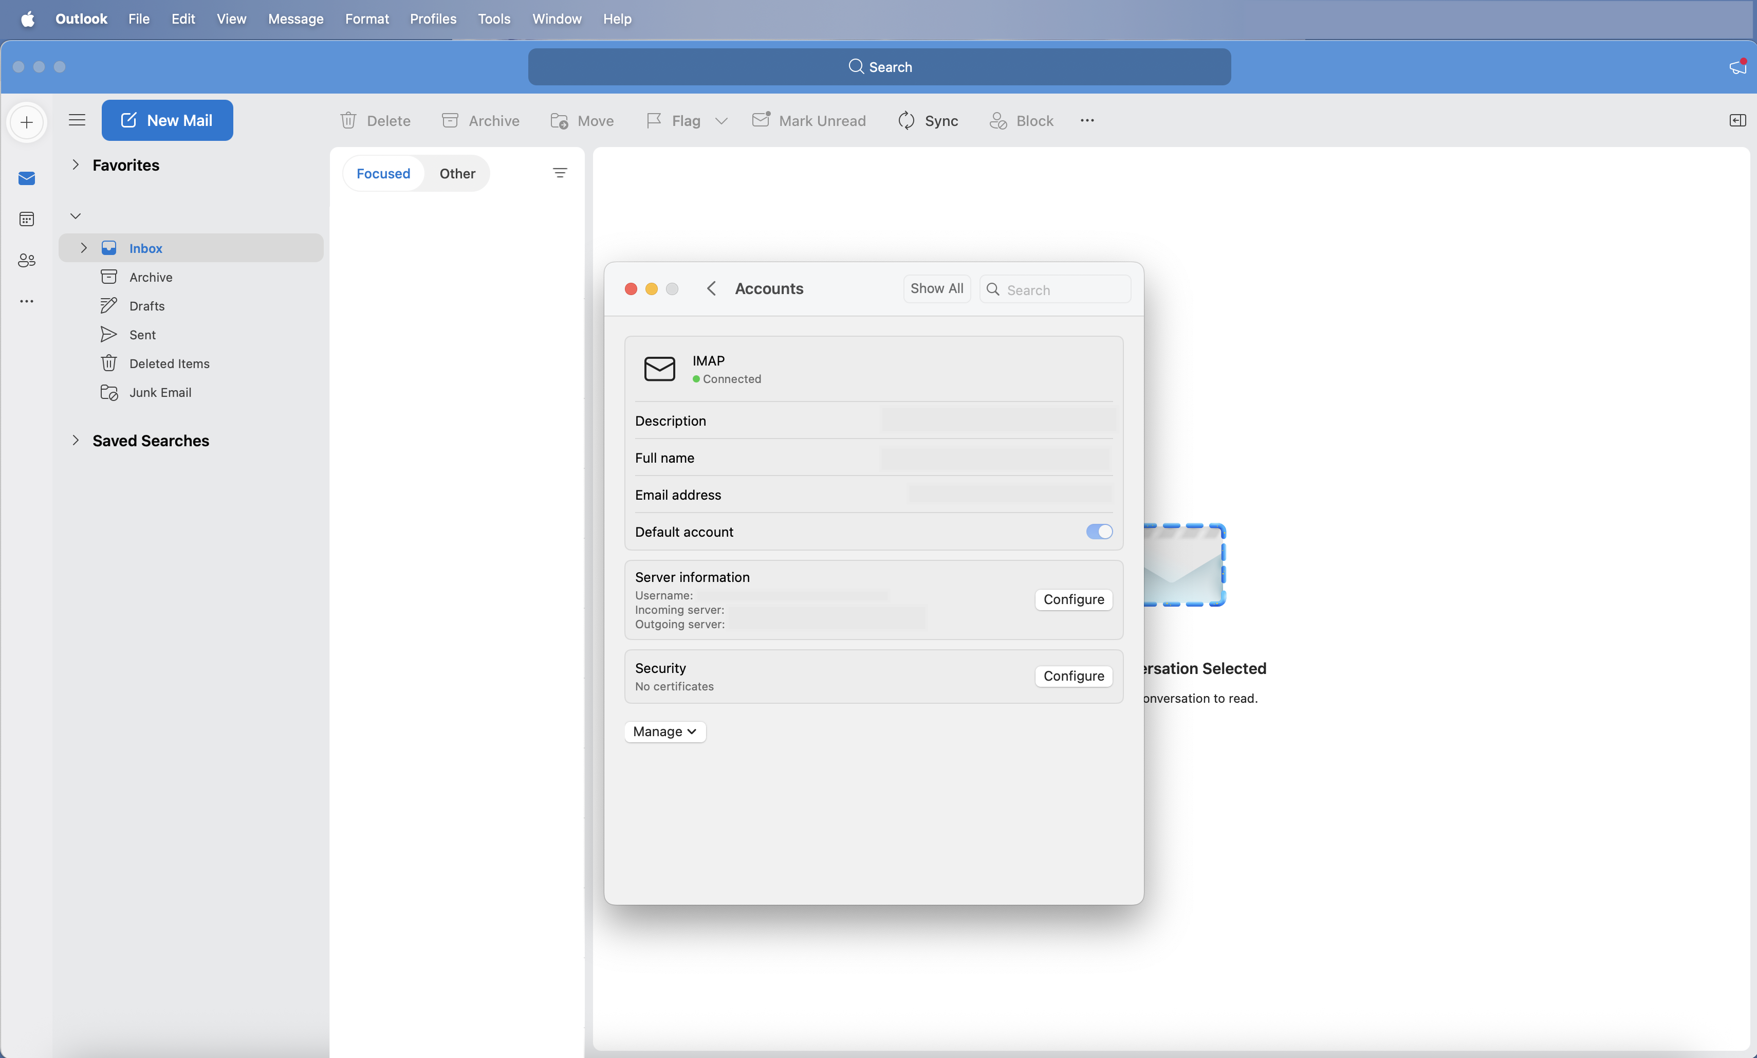Minimize the Accounts window

[651, 289]
